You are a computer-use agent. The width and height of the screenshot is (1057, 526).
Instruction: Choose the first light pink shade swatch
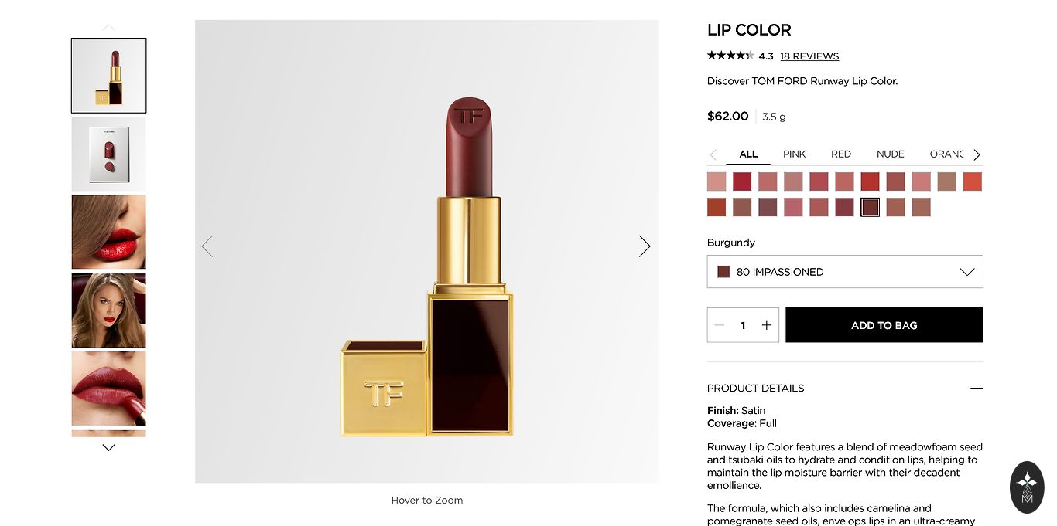(717, 182)
